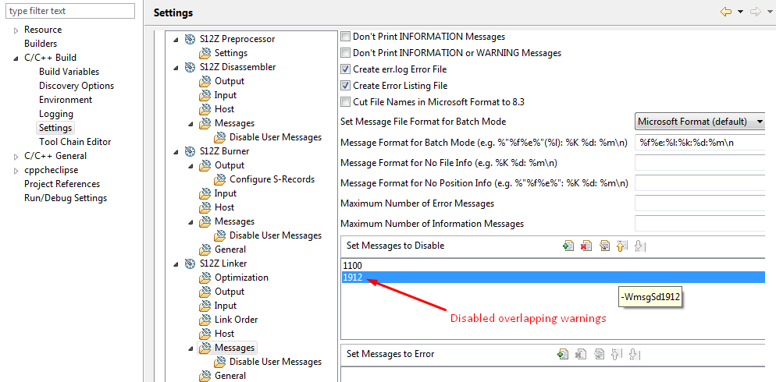Add a message in Set Messages to Error
Image resolution: width=776 pixels, height=382 pixels.
tap(562, 354)
